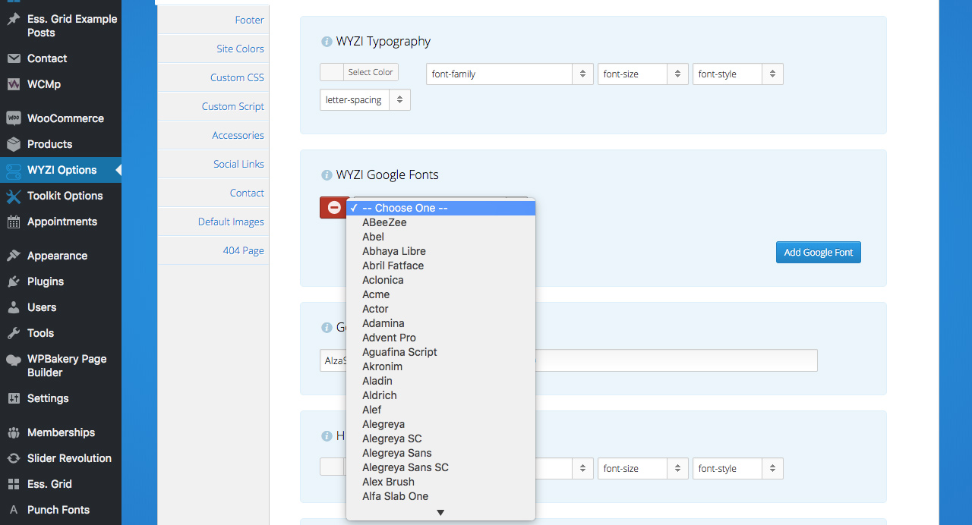Screen dimensions: 972x525
Task: Choose Alfa Slab One from the font list
Action: pos(441,496)
